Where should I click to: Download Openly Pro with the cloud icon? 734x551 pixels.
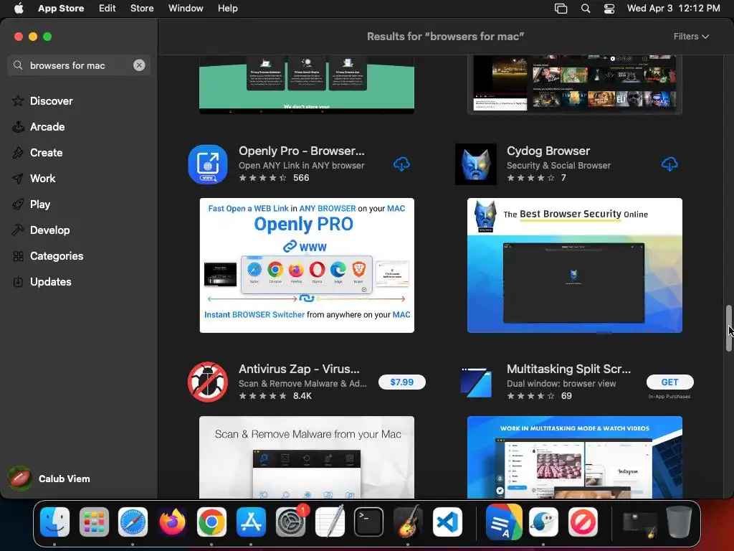coord(401,164)
